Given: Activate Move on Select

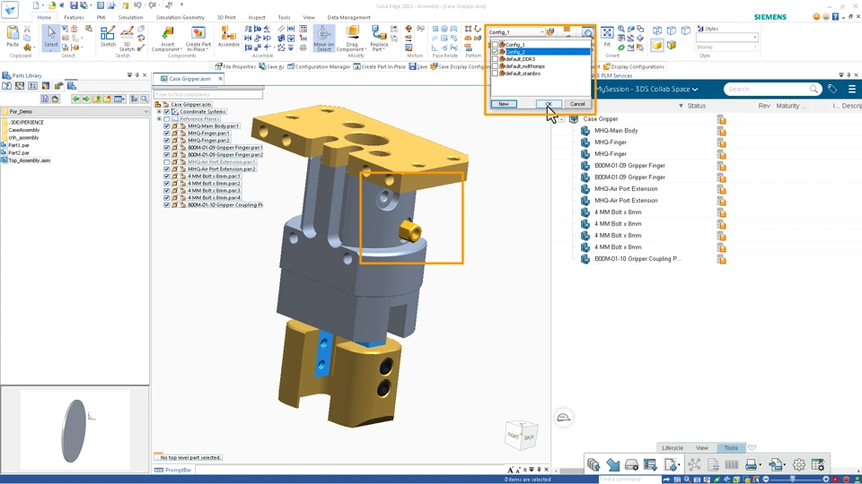Looking at the screenshot, I should click(x=324, y=38).
